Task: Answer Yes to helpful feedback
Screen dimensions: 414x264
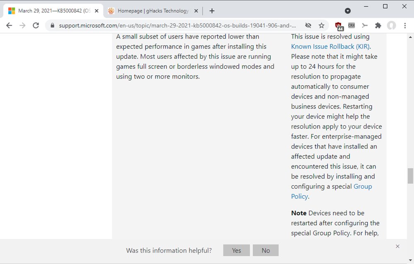Action: pos(236,250)
